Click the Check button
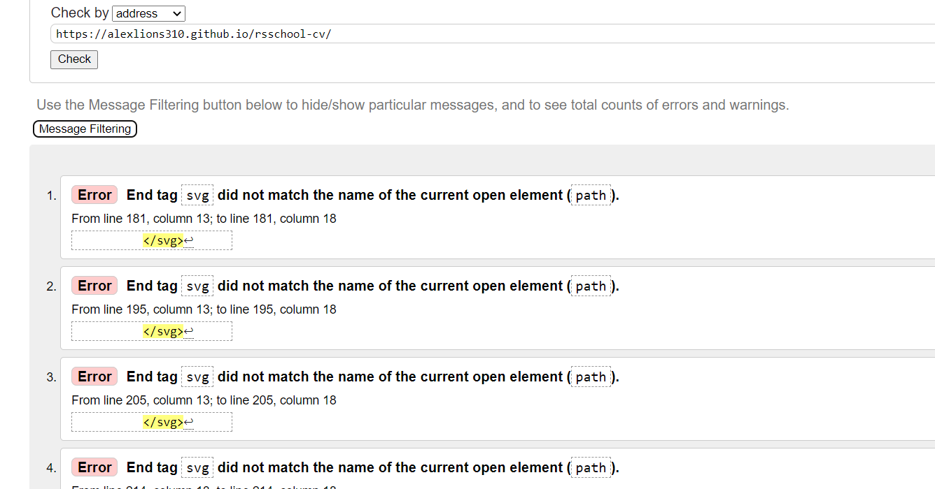The height and width of the screenshot is (489, 935). tap(73, 59)
